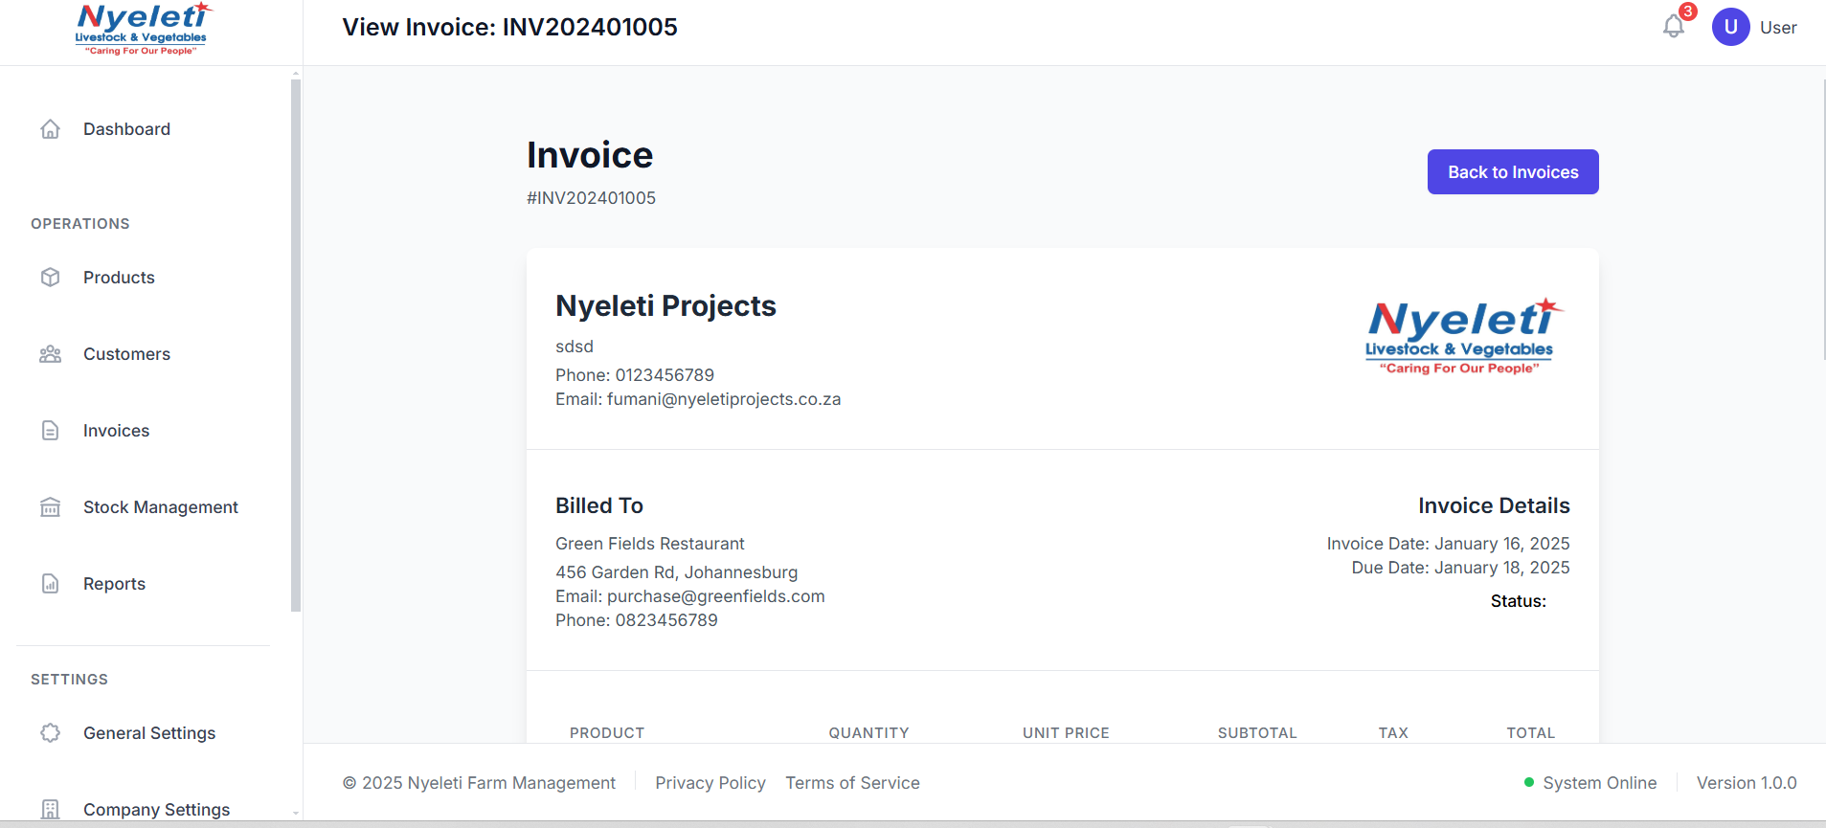Open the Privacy Policy link
Screen dimensions: 1826x828
pyautogui.click(x=710, y=783)
